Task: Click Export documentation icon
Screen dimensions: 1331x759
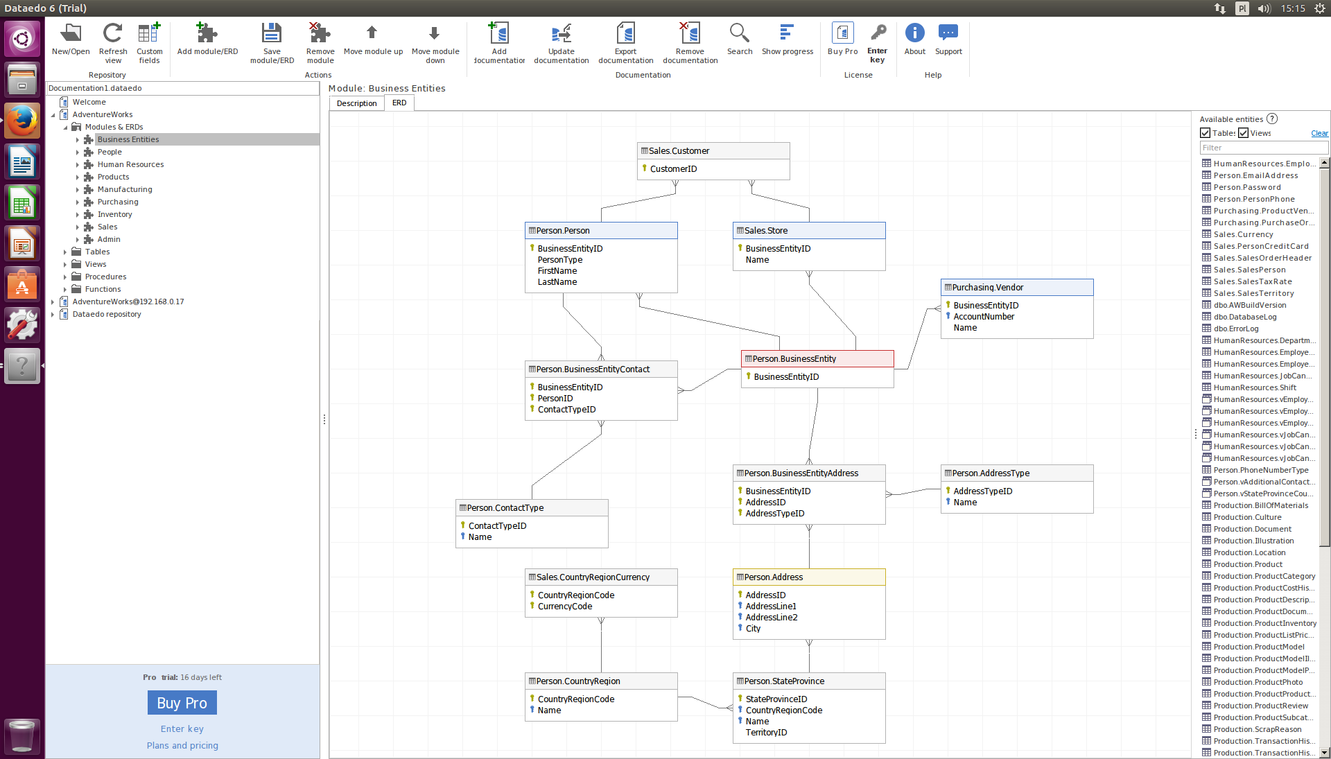Action: point(625,33)
